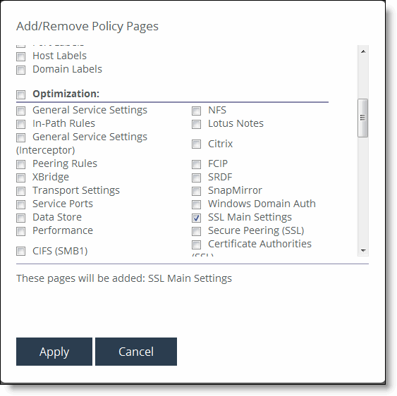Select the In-Path Rules checkbox

click(x=20, y=124)
